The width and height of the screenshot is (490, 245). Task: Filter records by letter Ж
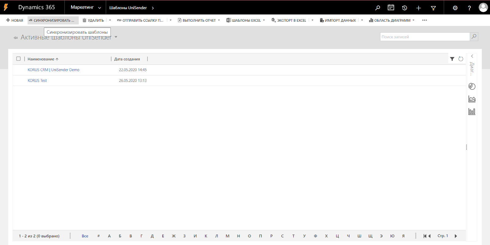pyautogui.click(x=174, y=236)
